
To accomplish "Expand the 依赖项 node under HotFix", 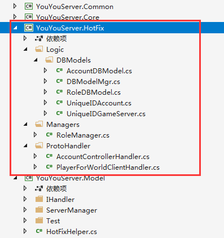I will (25, 38).
